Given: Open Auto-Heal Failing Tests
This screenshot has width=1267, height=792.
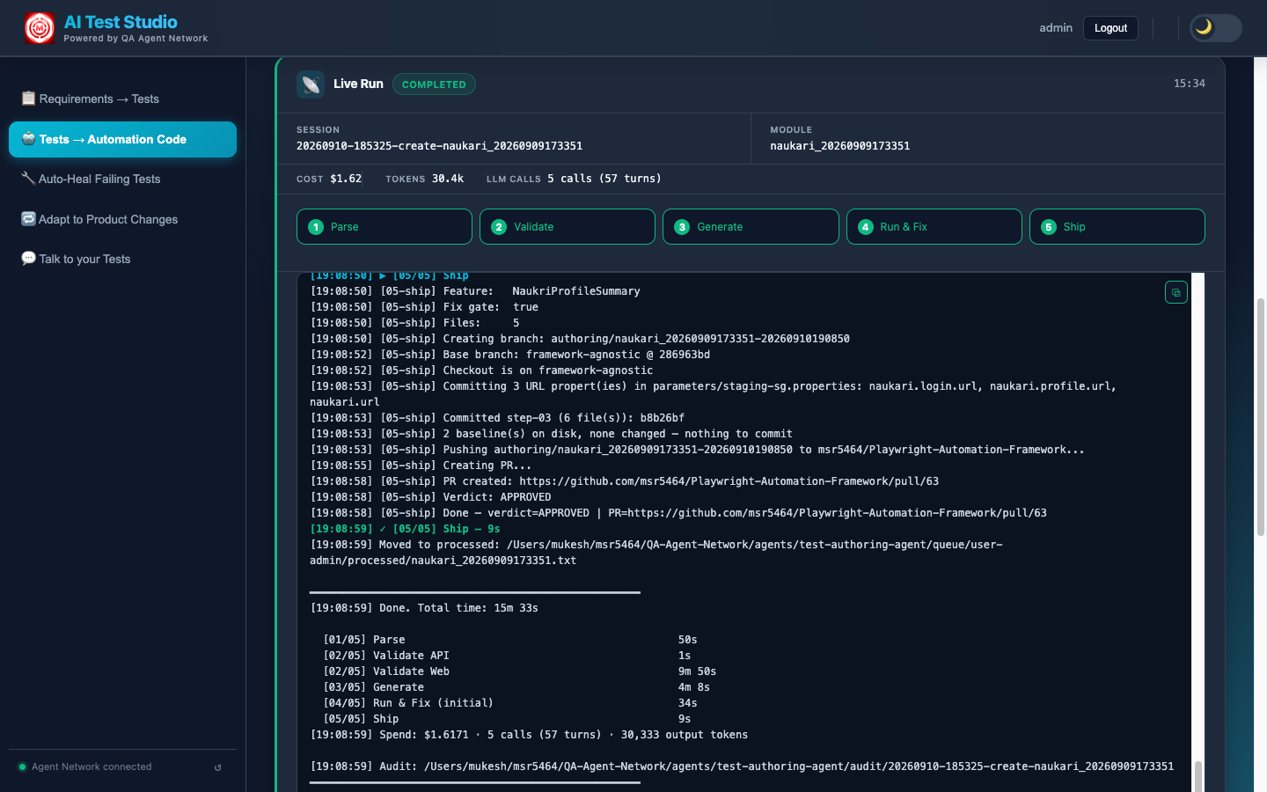Looking at the screenshot, I should [x=123, y=179].
